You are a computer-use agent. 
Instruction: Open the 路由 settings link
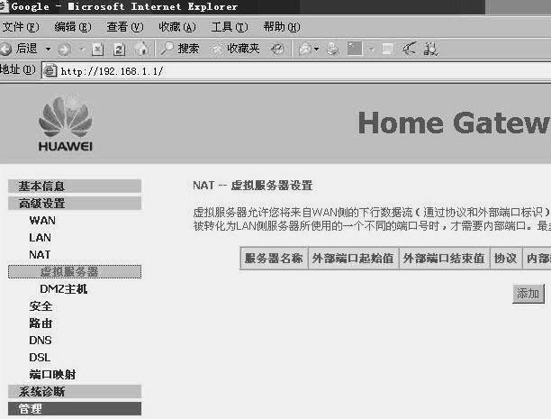pos(41,323)
